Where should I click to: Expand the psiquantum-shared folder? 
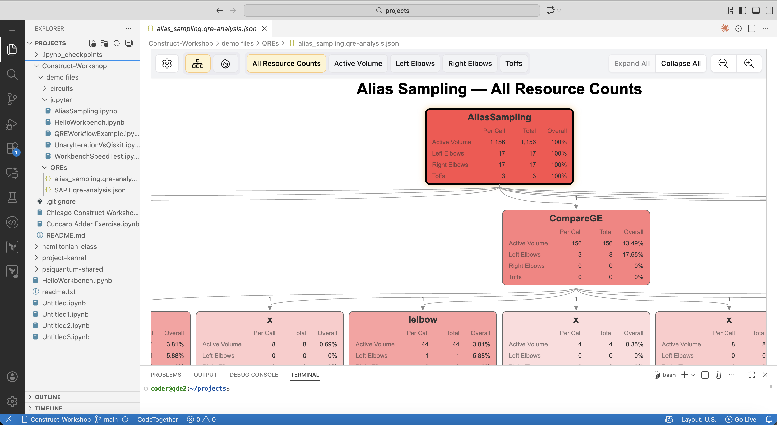tap(82, 269)
